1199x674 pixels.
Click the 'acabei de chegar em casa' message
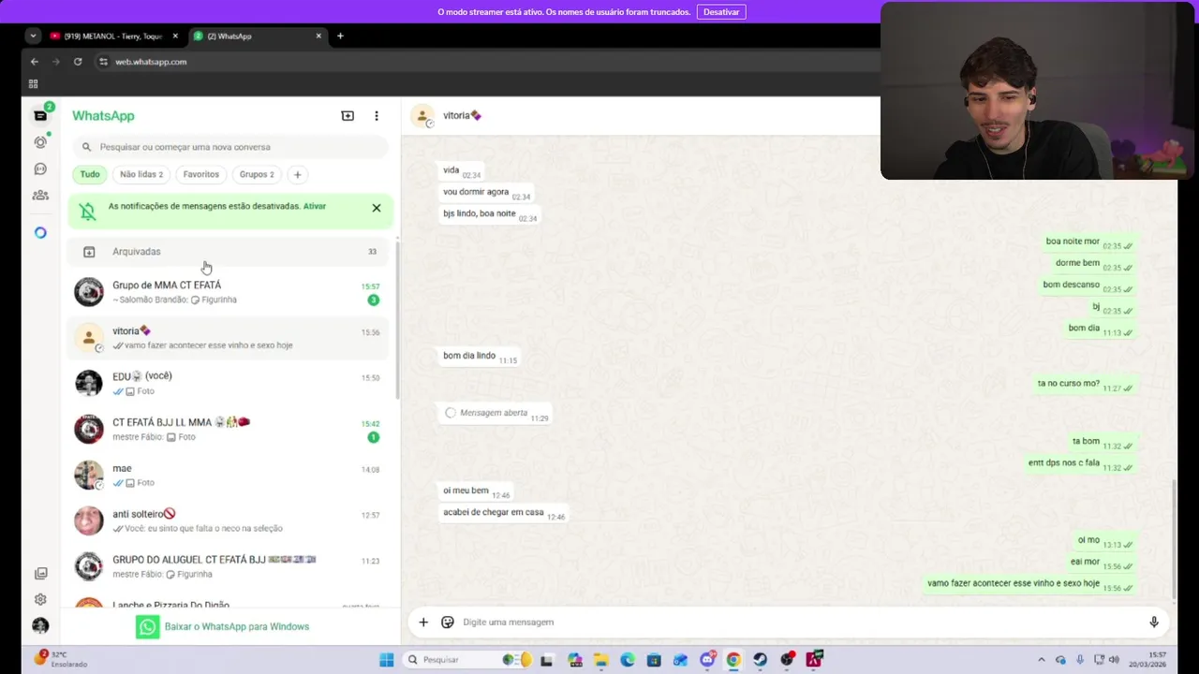504,513
